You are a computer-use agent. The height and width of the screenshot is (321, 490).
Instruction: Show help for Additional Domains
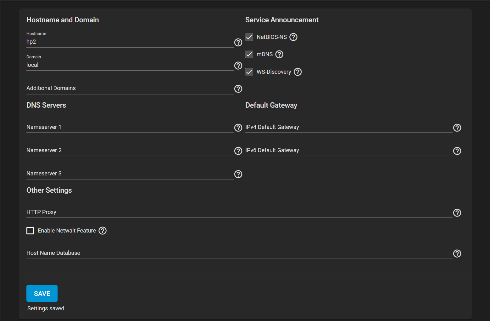[x=238, y=89]
